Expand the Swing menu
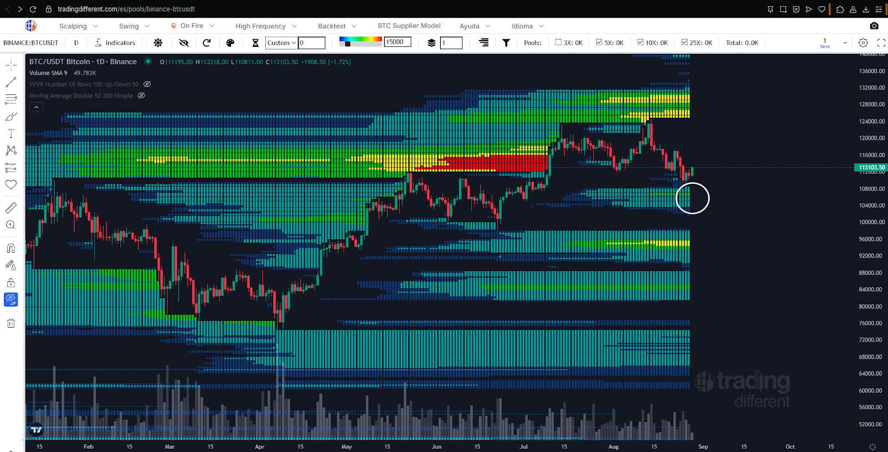This screenshot has height=452, width=888. [x=134, y=26]
